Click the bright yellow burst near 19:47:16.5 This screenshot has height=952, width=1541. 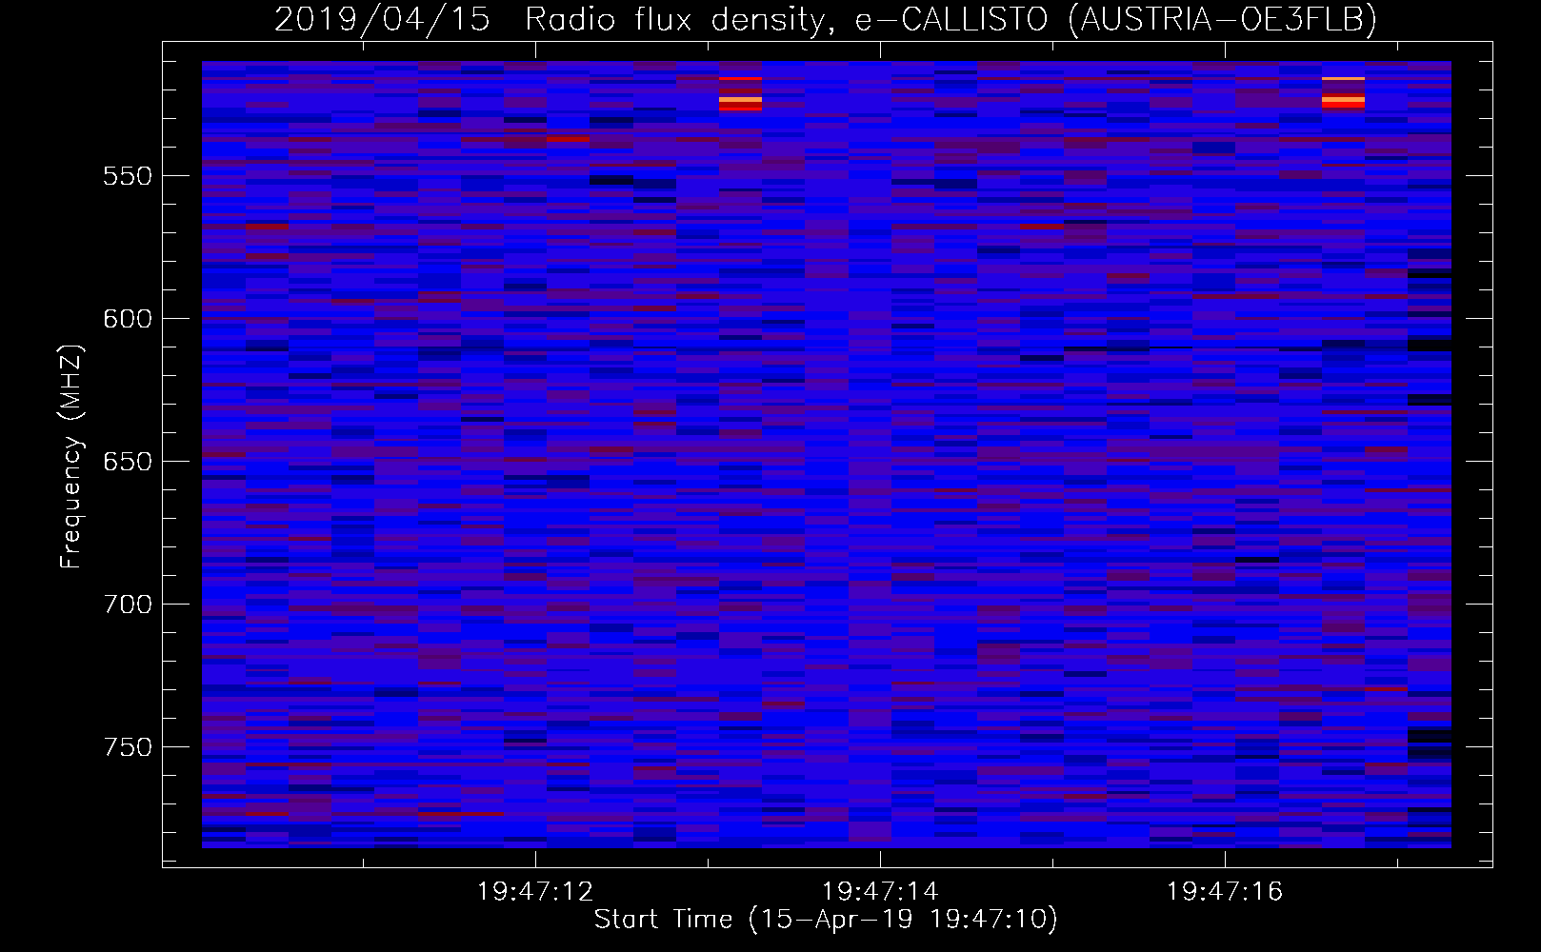pyautogui.click(x=1343, y=99)
